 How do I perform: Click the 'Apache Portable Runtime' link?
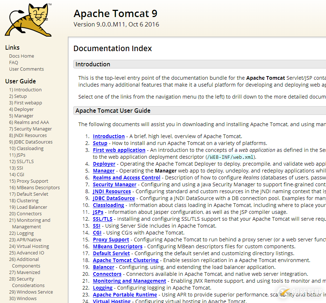pyautogui.click(x=125, y=295)
